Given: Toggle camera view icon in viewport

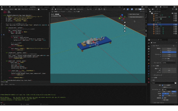Looking at the screenshot, I should (x=125, y=28).
